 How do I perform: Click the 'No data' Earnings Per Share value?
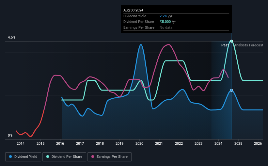(x=166, y=27)
